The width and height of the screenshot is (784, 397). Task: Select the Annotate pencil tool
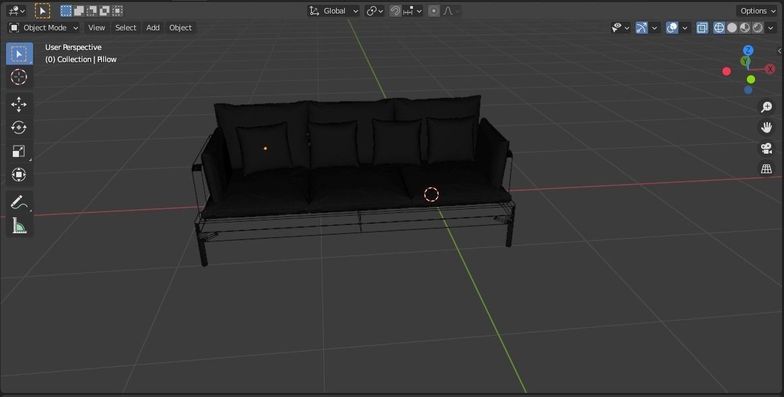19,202
